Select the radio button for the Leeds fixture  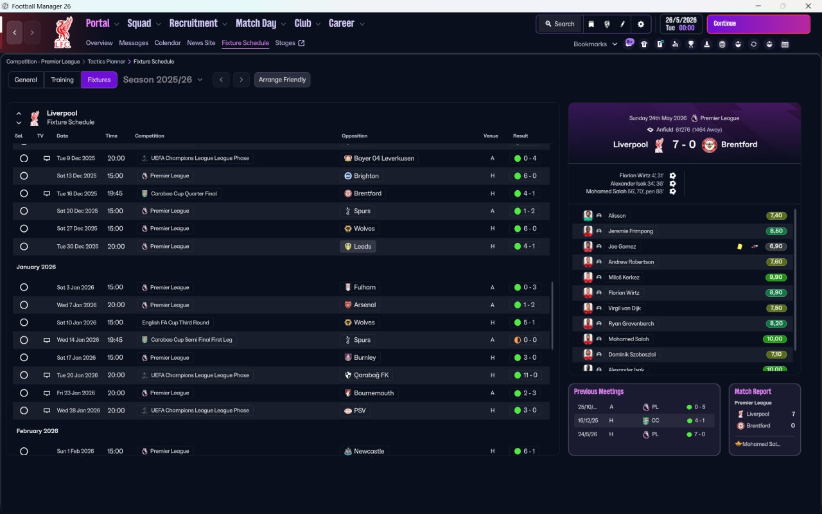[24, 246]
